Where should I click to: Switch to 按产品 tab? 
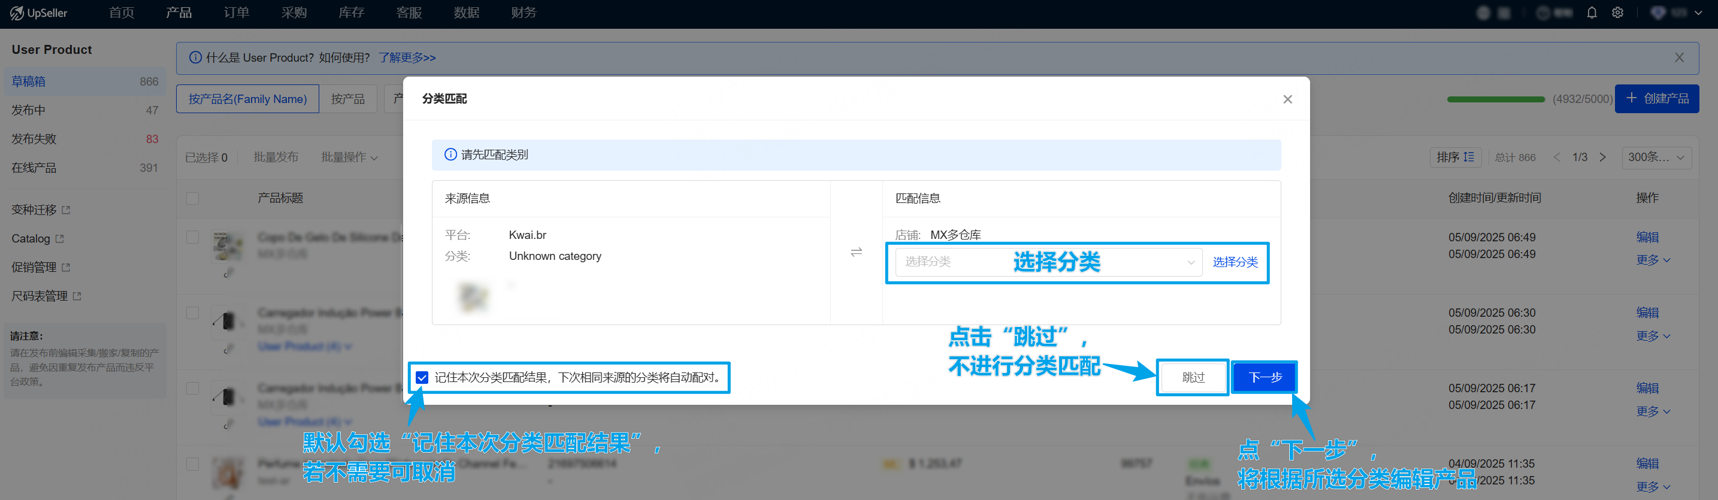coord(347,99)
